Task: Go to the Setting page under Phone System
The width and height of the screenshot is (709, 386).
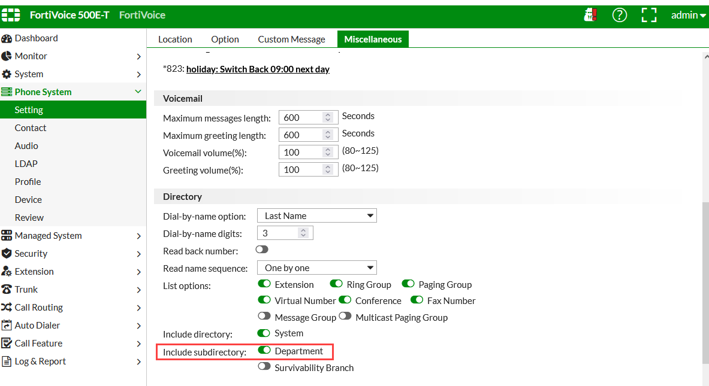Action: click(x=28, y=110)
